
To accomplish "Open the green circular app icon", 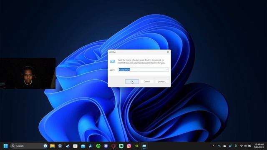I will 98,146.
